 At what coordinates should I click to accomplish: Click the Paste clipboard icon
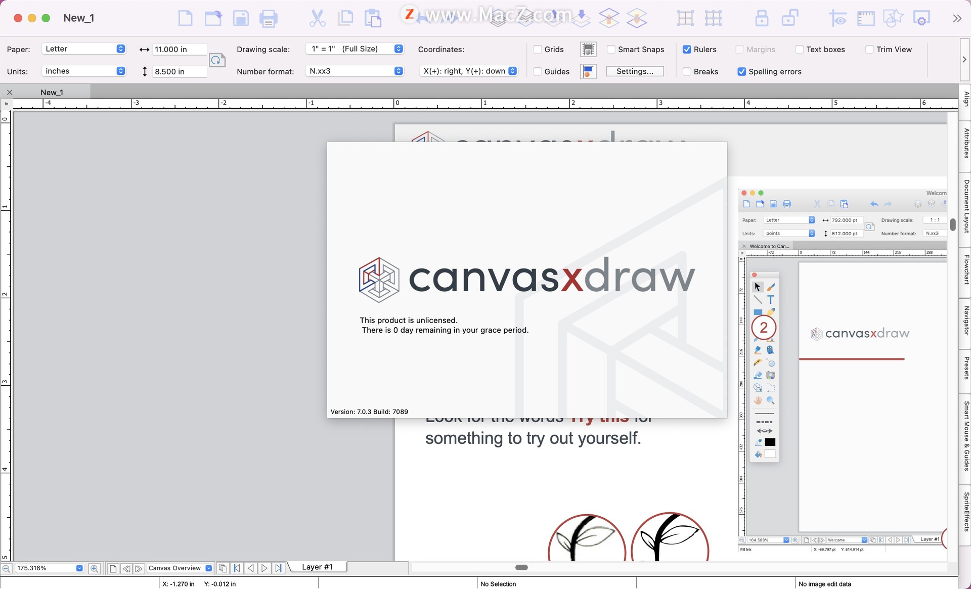coord(373,19)
